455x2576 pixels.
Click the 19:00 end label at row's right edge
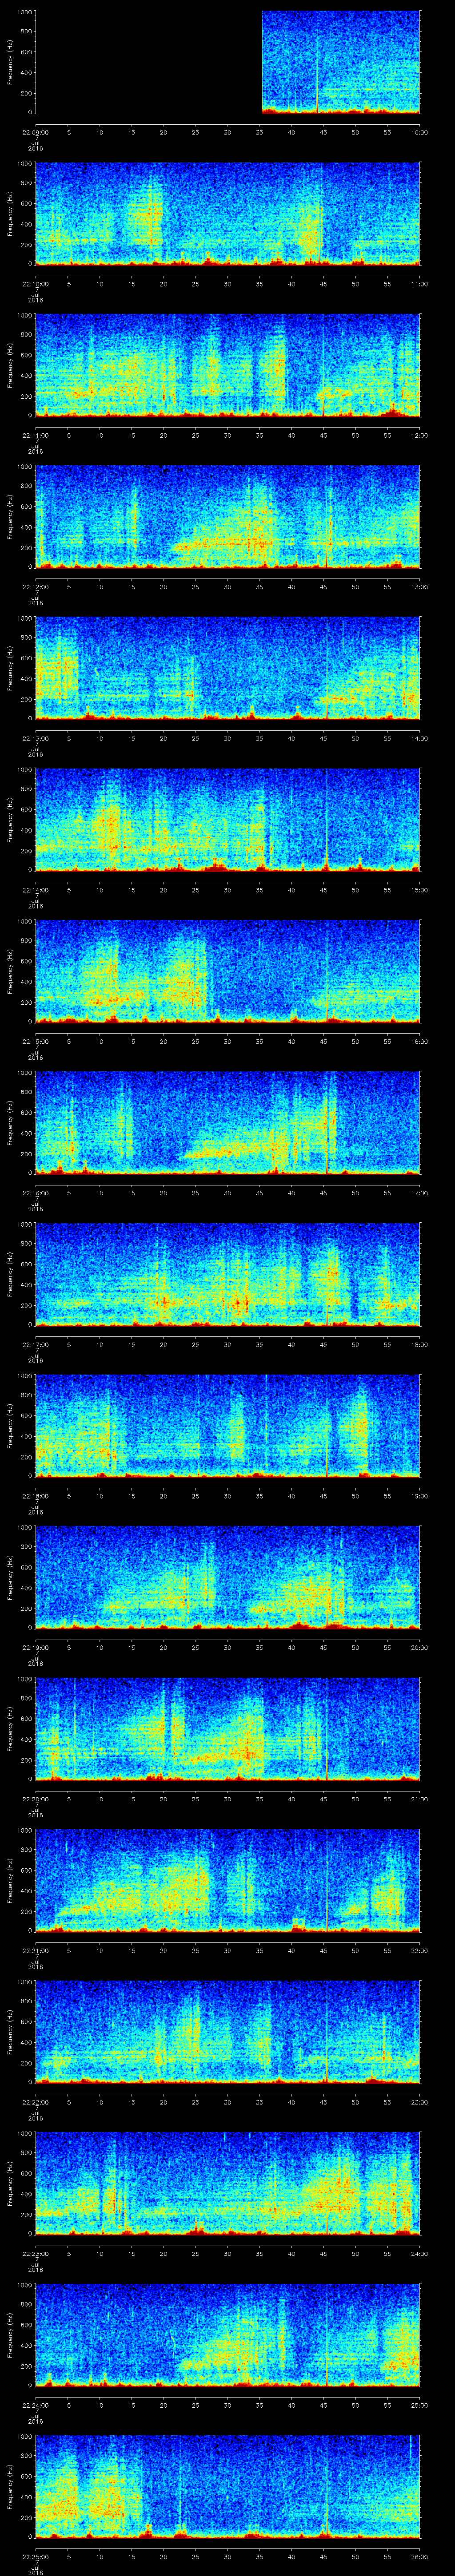(x=419, y=1496)
